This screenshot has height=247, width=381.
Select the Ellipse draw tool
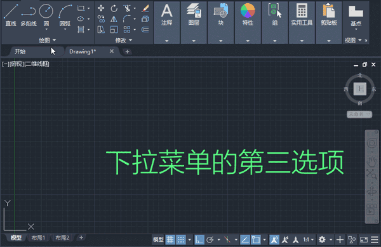81,19
